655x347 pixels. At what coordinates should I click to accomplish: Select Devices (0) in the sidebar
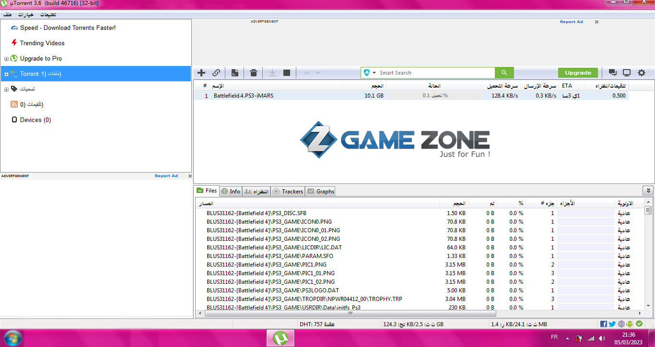[35, 120]
